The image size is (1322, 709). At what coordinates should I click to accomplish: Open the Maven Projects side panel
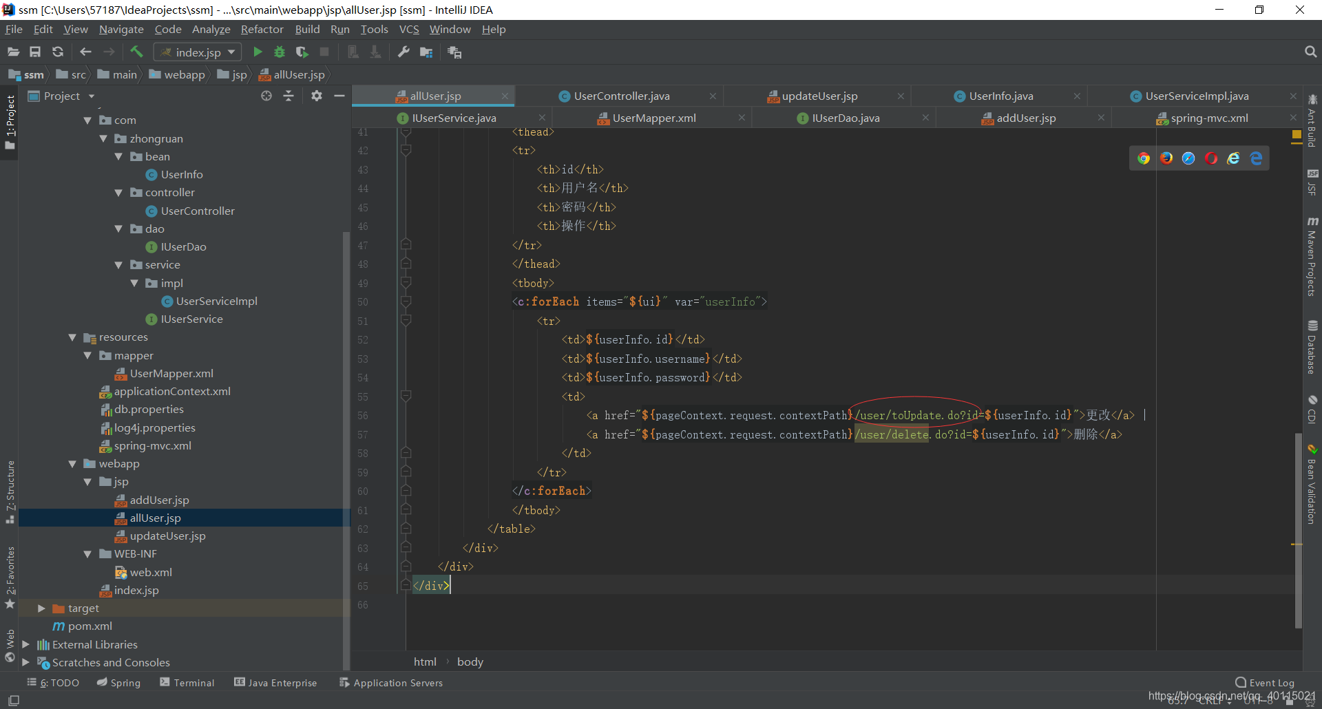(x=1312, y=257)
